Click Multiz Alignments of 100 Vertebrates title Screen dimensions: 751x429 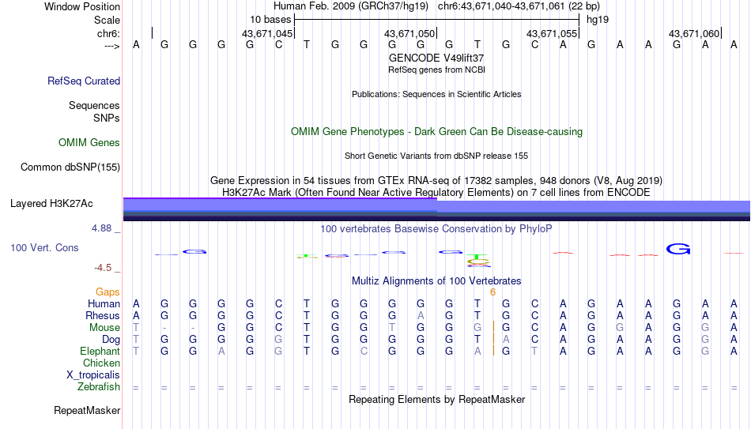point(436,281)
